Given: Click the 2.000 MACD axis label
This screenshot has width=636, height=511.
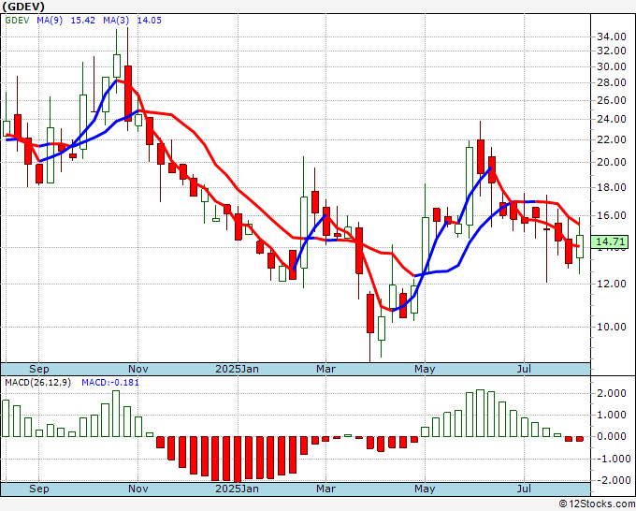Looking at the screenshot, I should [x=614, y=393].
